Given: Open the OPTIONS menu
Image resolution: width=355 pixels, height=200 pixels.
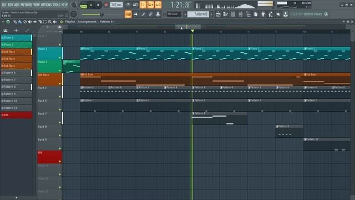Looking at the screenshot, I should (46, 5).
